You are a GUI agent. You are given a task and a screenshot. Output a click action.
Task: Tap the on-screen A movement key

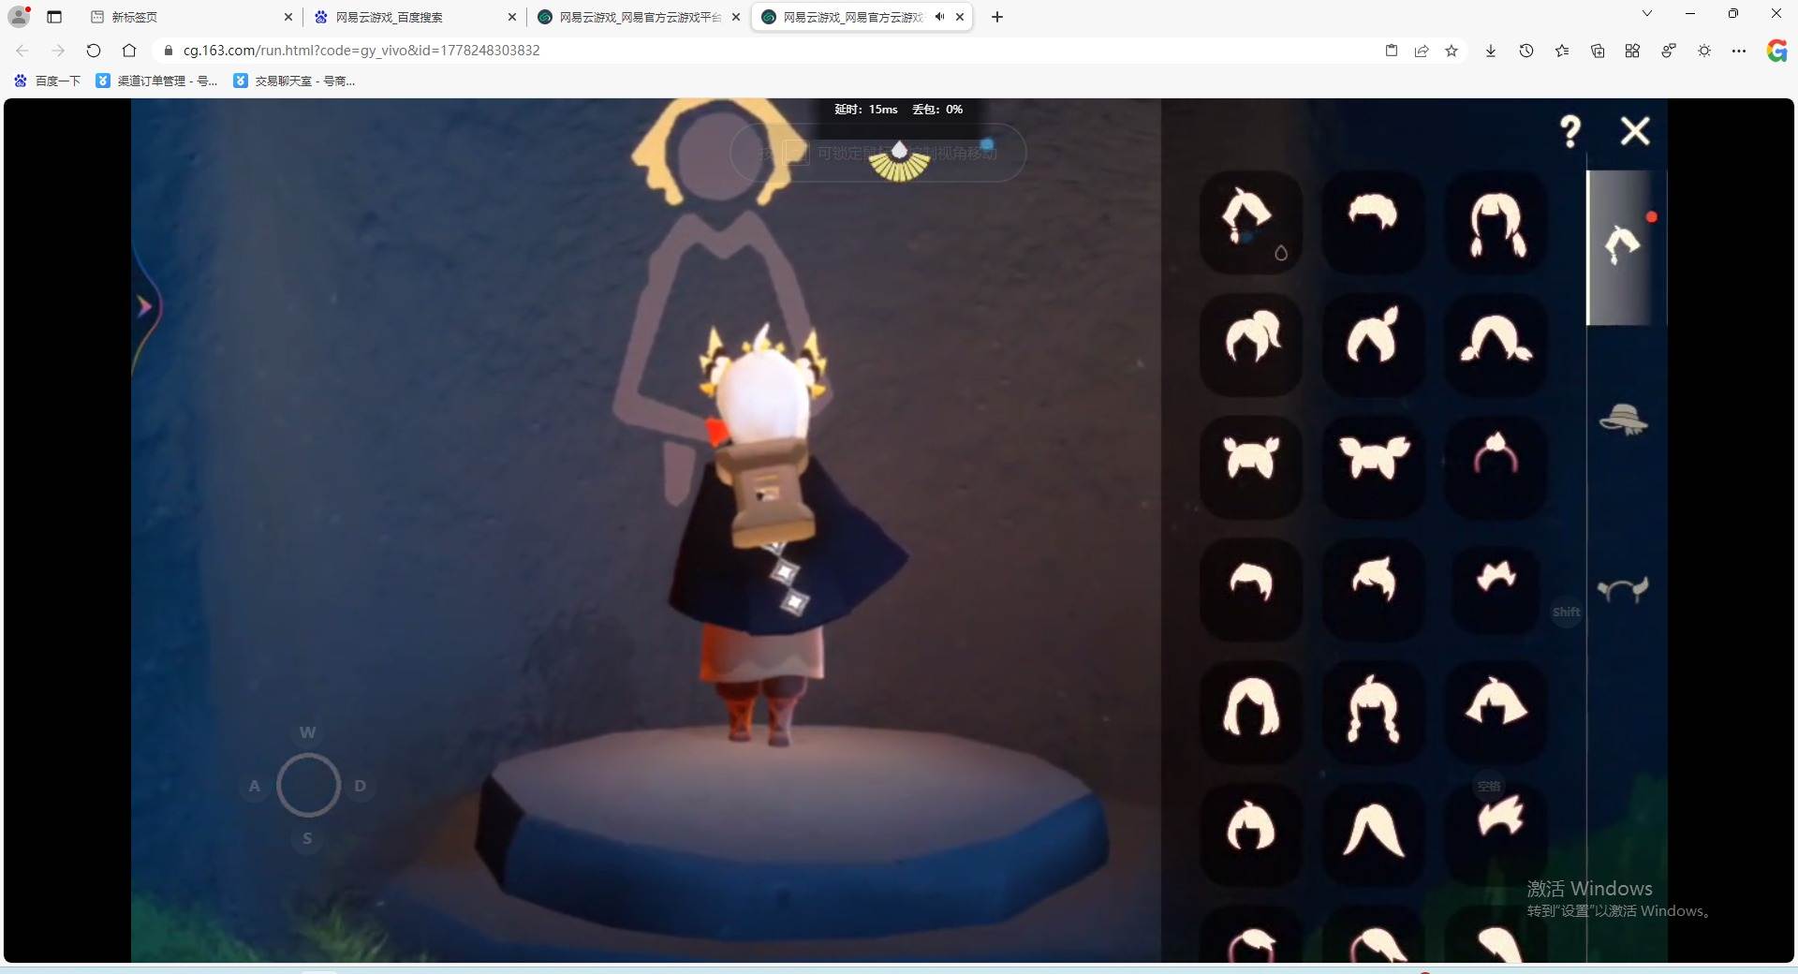pyautogui.click(x=255, y=786)
